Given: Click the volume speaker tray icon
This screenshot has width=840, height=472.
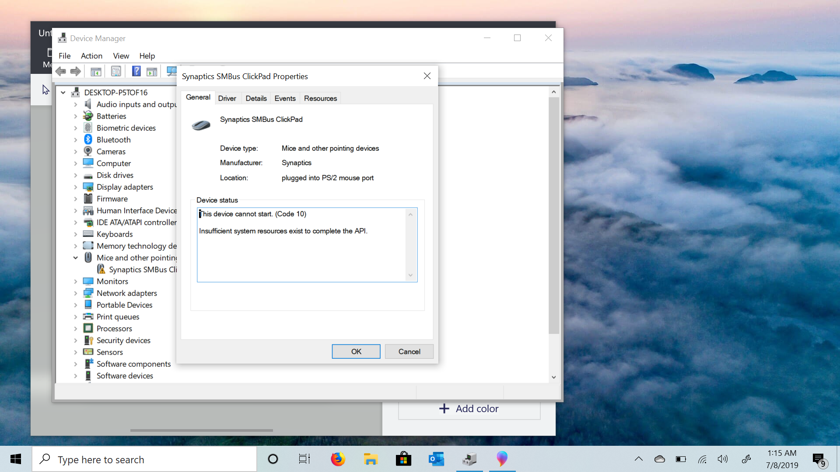Looking at the screenshot, I should [x=723, y=459].
